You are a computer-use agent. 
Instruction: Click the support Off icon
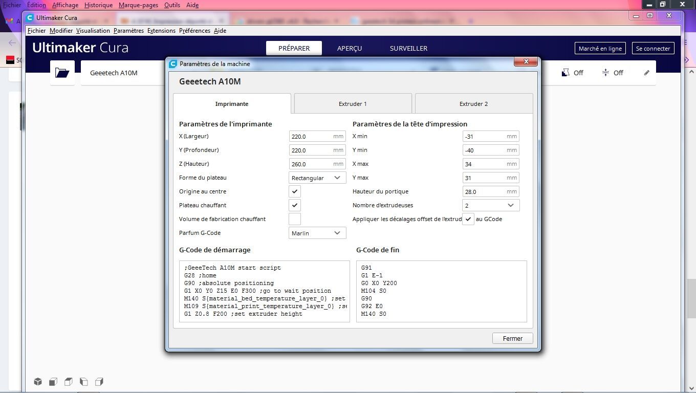click(x=565, y=73)
